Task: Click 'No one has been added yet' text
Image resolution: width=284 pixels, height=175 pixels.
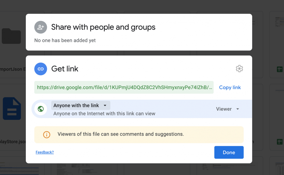Action: (65, 40)
